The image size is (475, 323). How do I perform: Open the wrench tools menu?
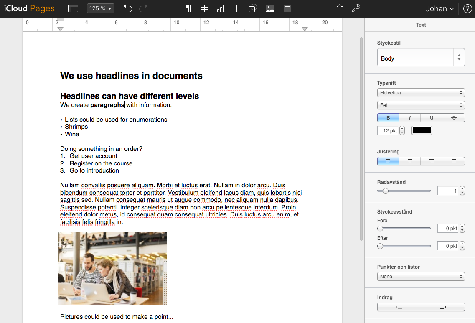pyautogui.click(x=356, y=8)
